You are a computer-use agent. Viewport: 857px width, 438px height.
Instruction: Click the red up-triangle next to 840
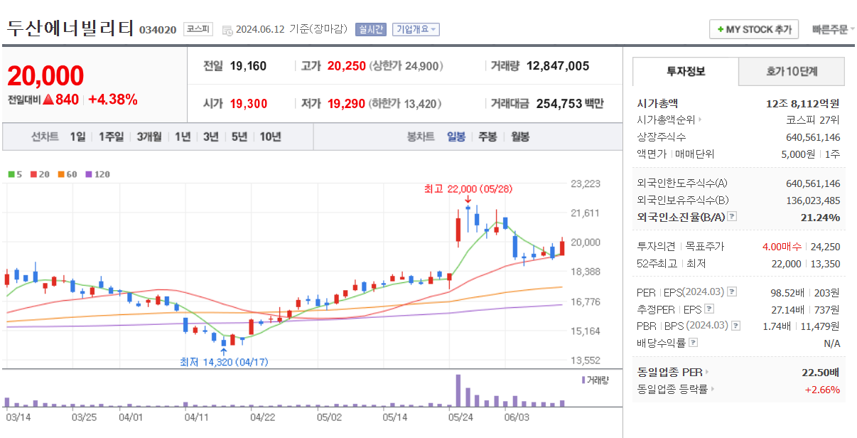[48, 100]
